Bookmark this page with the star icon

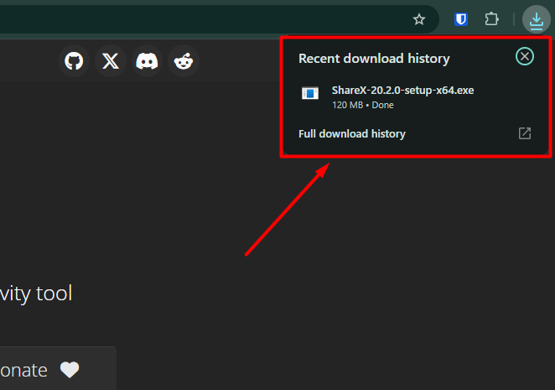419,19
